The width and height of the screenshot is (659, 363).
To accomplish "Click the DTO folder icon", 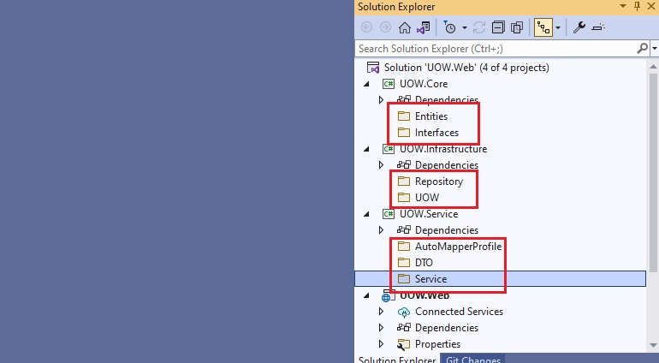I will [x=404, y=263].
